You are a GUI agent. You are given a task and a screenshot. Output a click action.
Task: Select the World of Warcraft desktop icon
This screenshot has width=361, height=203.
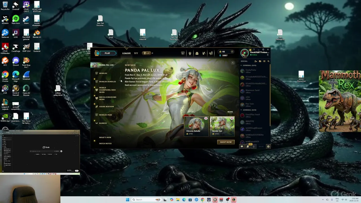coord(16,90)
